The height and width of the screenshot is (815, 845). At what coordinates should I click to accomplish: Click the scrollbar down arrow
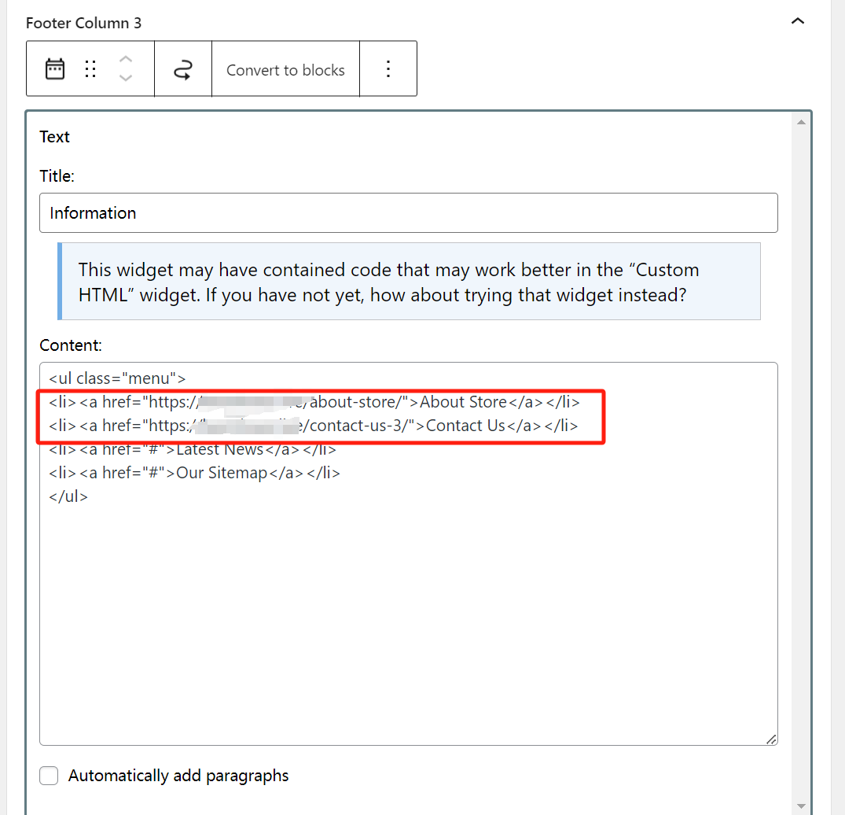[x=801, y=806]
